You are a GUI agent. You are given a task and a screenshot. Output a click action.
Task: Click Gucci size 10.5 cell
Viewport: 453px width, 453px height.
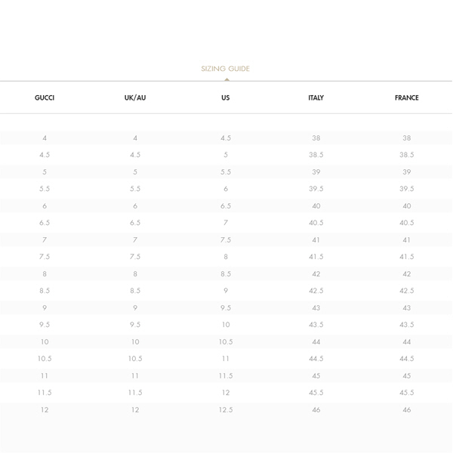pyautogui.click(x=45, y=359)
